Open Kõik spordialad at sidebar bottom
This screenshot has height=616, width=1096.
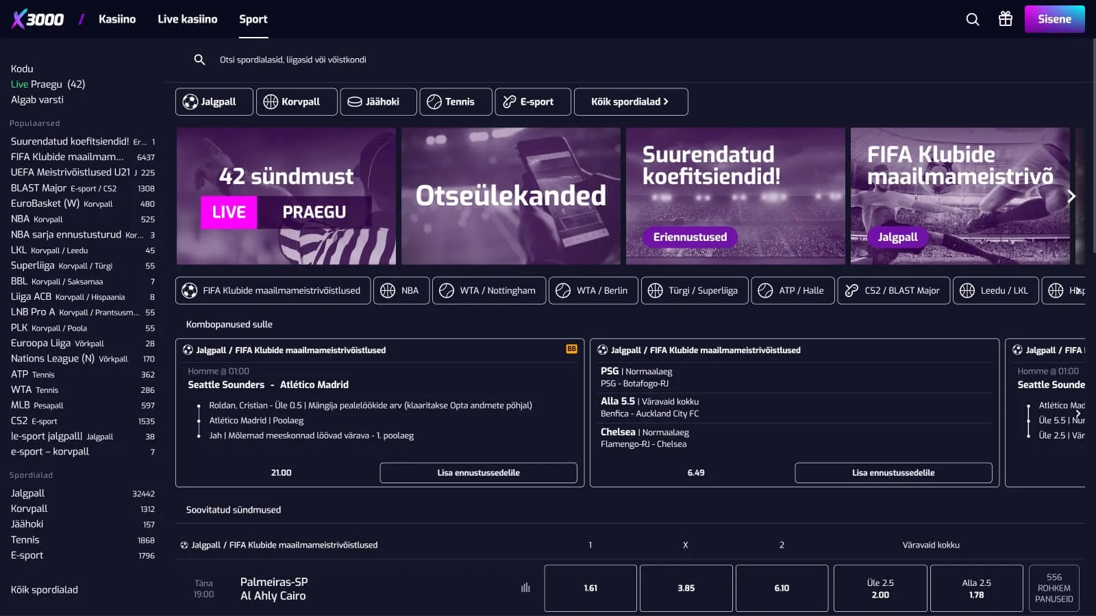point(45,589)
